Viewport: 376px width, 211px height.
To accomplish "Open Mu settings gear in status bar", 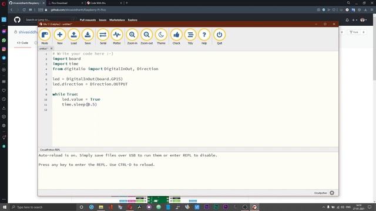I will coord(332,193).
